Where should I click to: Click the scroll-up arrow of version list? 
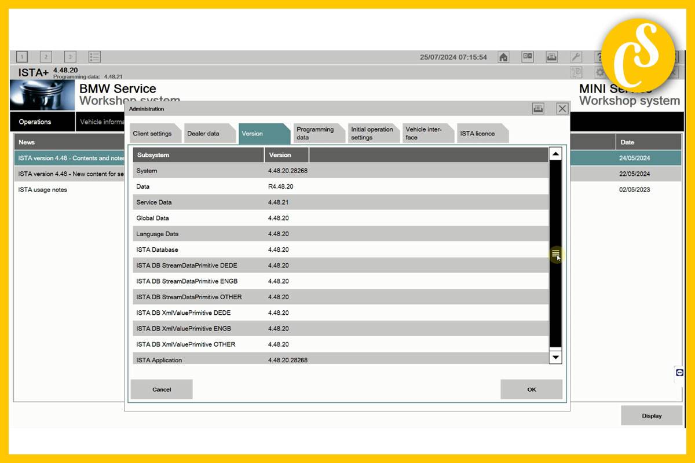pyautogui.click(x=555, y=154)
